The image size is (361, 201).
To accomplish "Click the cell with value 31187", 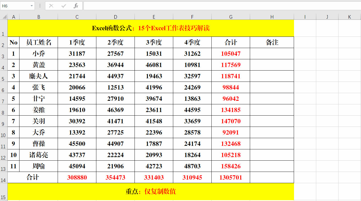I will 77,54.
